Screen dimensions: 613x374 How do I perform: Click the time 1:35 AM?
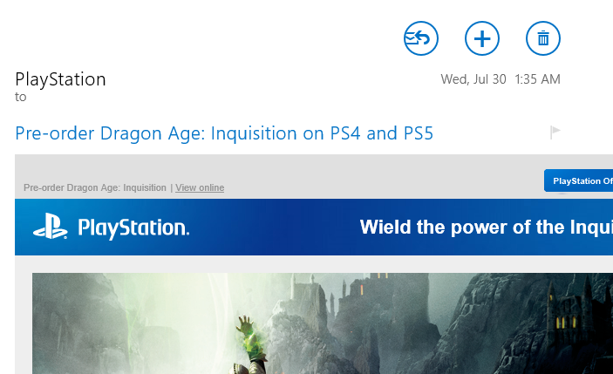click(x=537, y=79)
